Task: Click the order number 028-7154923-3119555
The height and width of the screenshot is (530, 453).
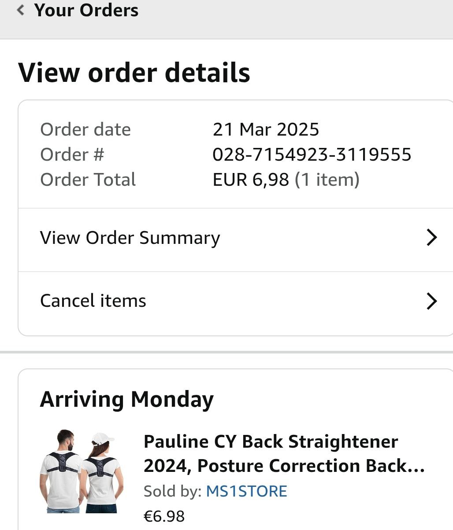Action: pyautogui.click(x=312, y=155)
